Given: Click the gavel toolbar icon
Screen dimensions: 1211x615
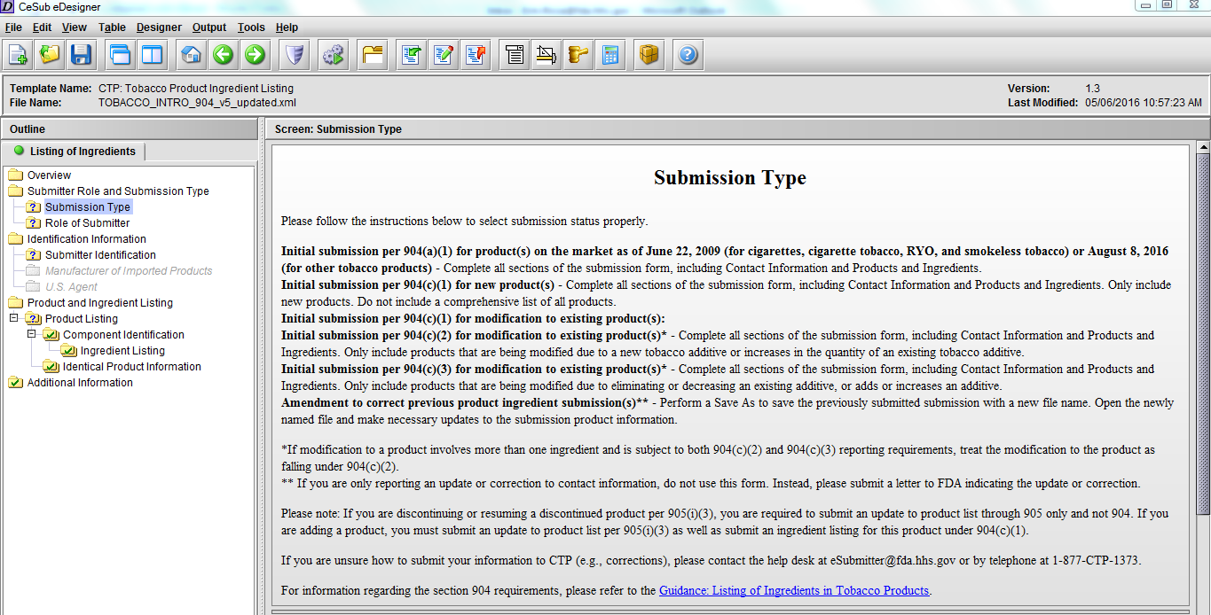Looking at the screenshot, I should [578, 55].
